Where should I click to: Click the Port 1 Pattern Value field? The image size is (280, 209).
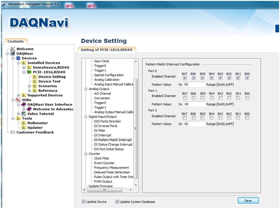(x=194, y=104)
